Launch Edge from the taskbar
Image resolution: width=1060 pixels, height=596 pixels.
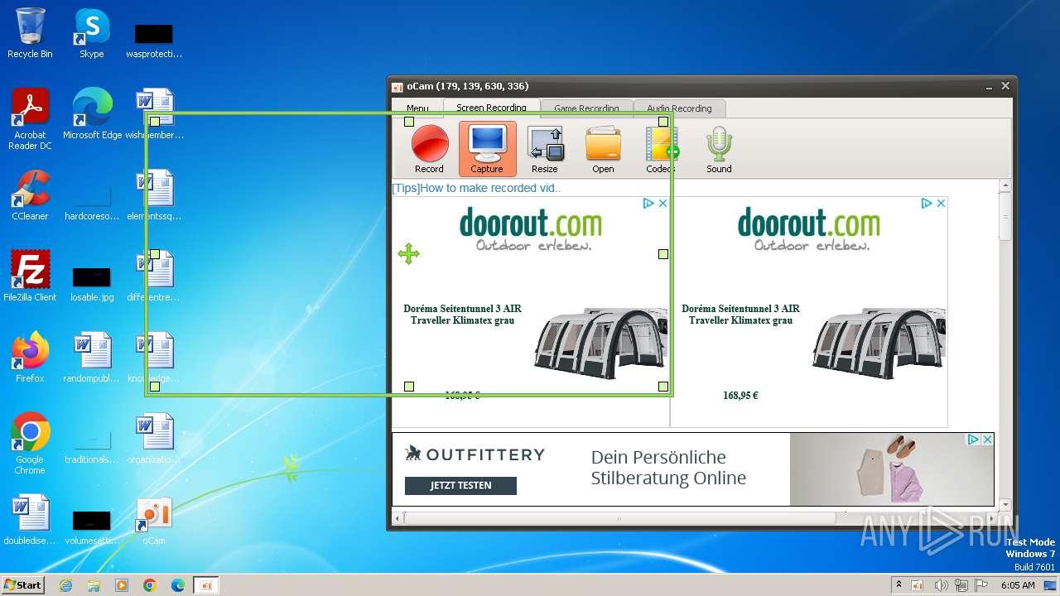[178, 585]
